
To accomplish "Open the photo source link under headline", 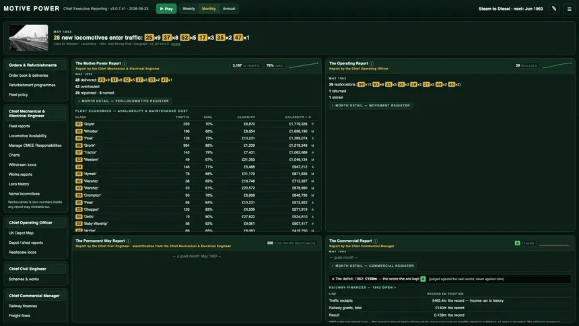I will [176, 44].
